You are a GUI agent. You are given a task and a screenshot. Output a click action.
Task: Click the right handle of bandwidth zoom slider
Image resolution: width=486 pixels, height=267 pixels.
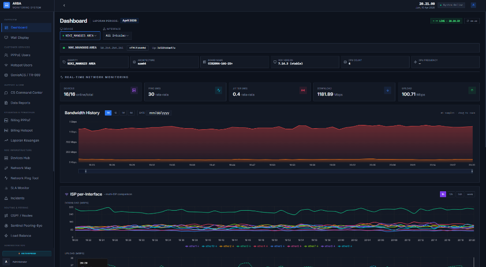(x=472, y=171)
